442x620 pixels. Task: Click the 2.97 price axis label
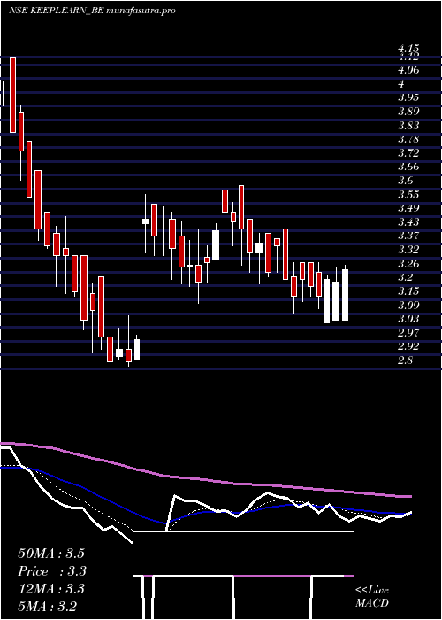tap(408, 332)
